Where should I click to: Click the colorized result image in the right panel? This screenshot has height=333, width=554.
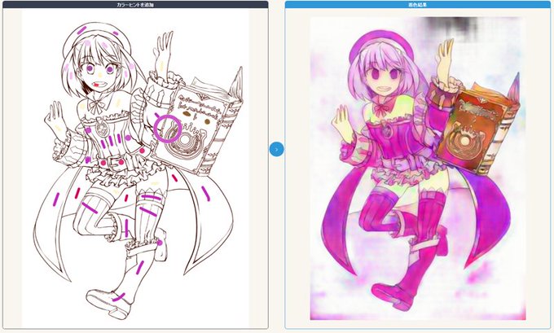click(418, 169)
